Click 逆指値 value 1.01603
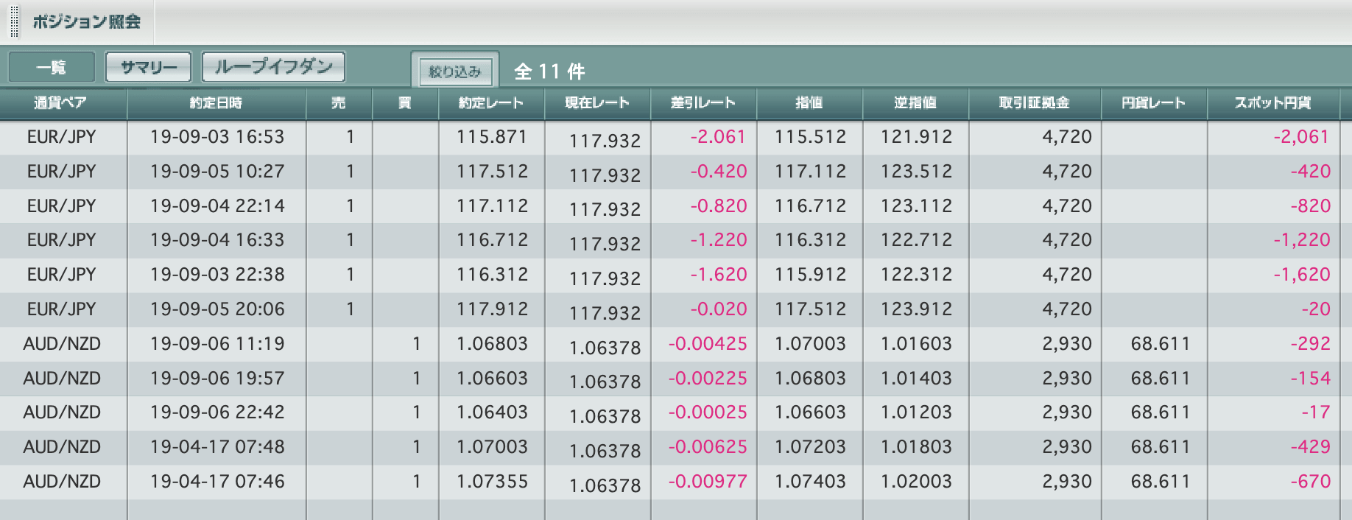The image size is (1352, 520). point(916,344)
